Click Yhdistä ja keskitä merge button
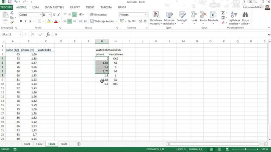 102,21
